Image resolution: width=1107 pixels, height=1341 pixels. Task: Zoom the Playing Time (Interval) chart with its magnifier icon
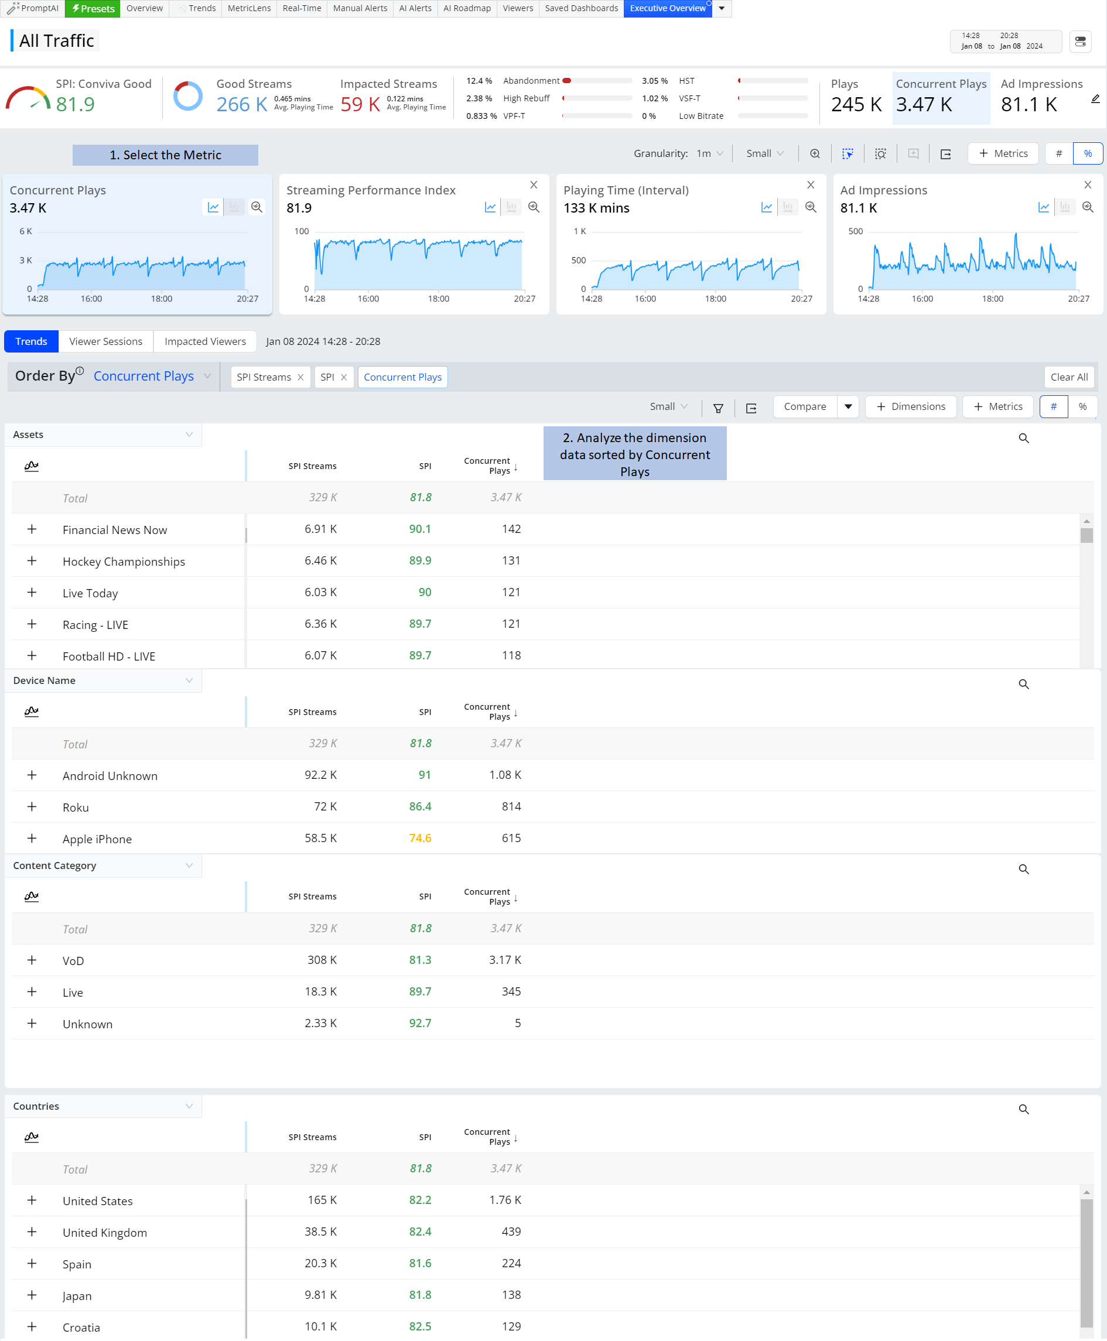coord(811,207)
